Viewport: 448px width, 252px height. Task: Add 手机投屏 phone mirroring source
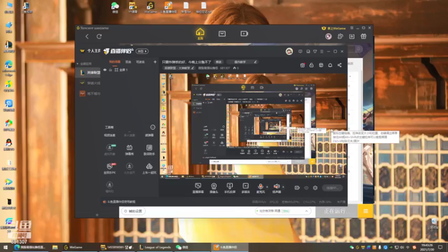point(230,188)
